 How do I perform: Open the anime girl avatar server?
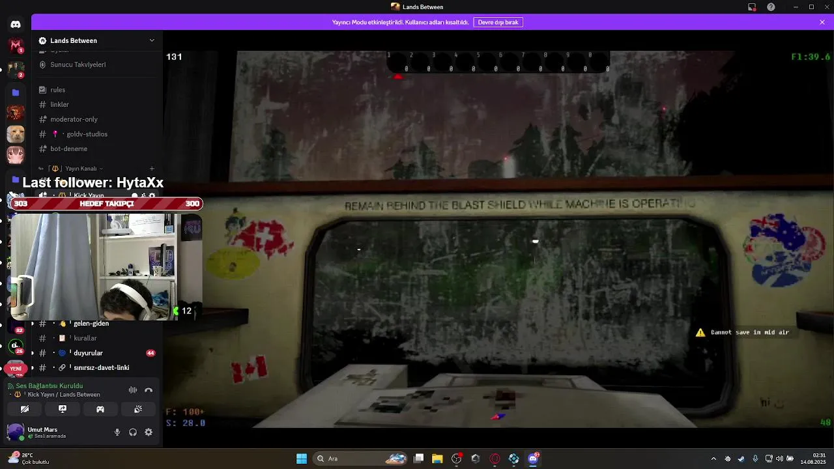(x=16, y=155)
